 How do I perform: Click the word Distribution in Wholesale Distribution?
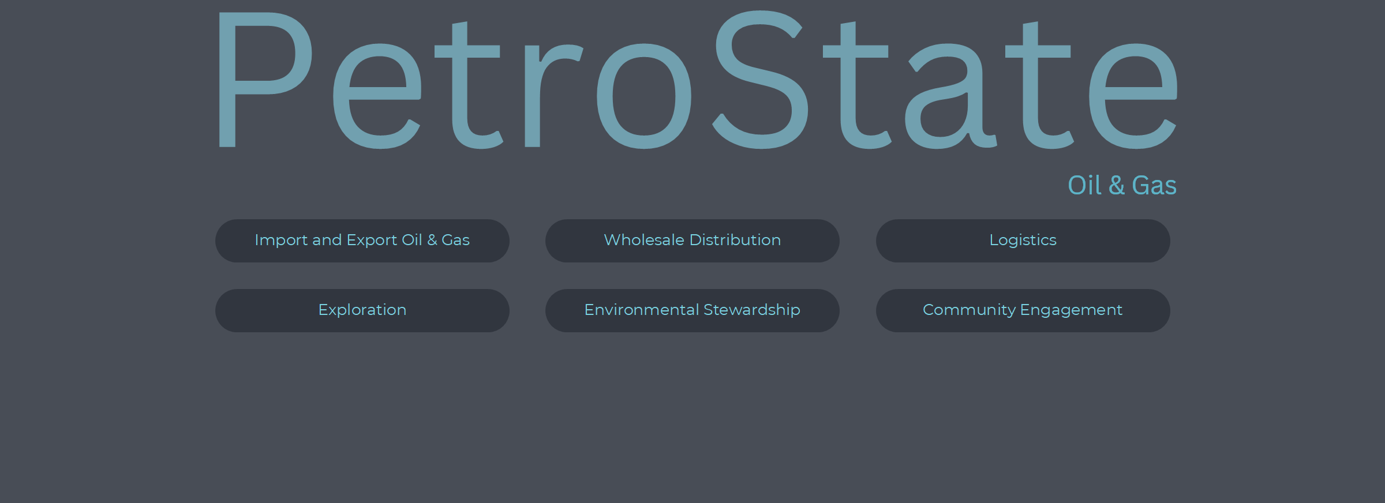point(735,241)
